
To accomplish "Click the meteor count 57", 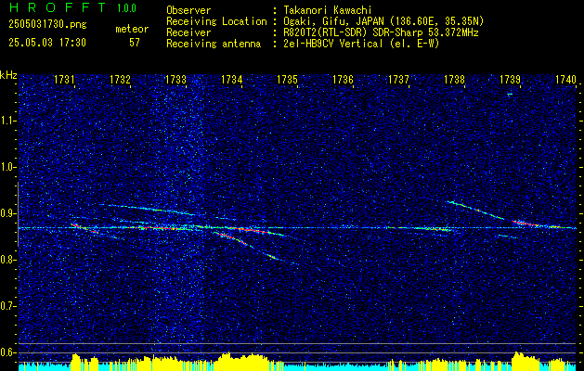I will 135,43.
